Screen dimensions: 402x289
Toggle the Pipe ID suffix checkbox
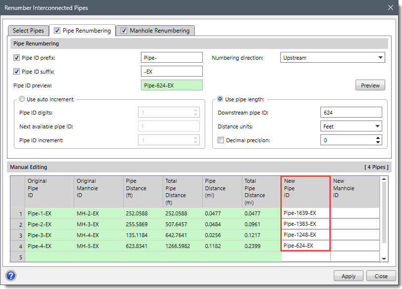[17, 72]
